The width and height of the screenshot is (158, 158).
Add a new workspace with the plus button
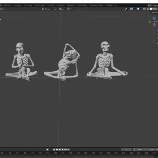[115, 6]
